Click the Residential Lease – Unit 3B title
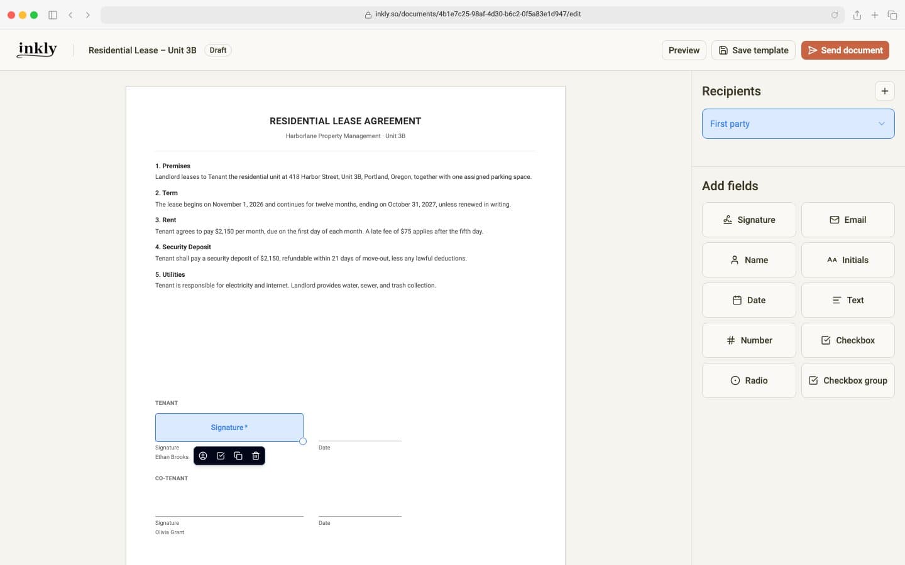 point(143,50)
